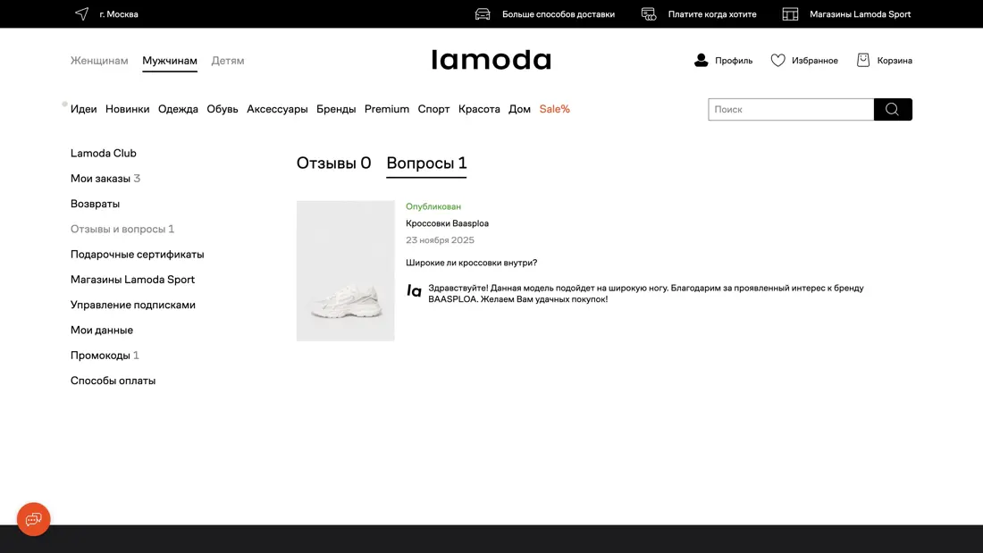Open the orange chat support button
Viewport: 983px width, 553px height.
[x=34, y=519]
